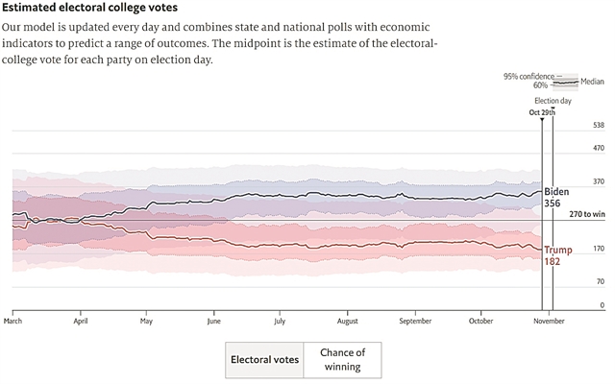Select the Electoral votes tab
The image size is (615, 384).
264,360
